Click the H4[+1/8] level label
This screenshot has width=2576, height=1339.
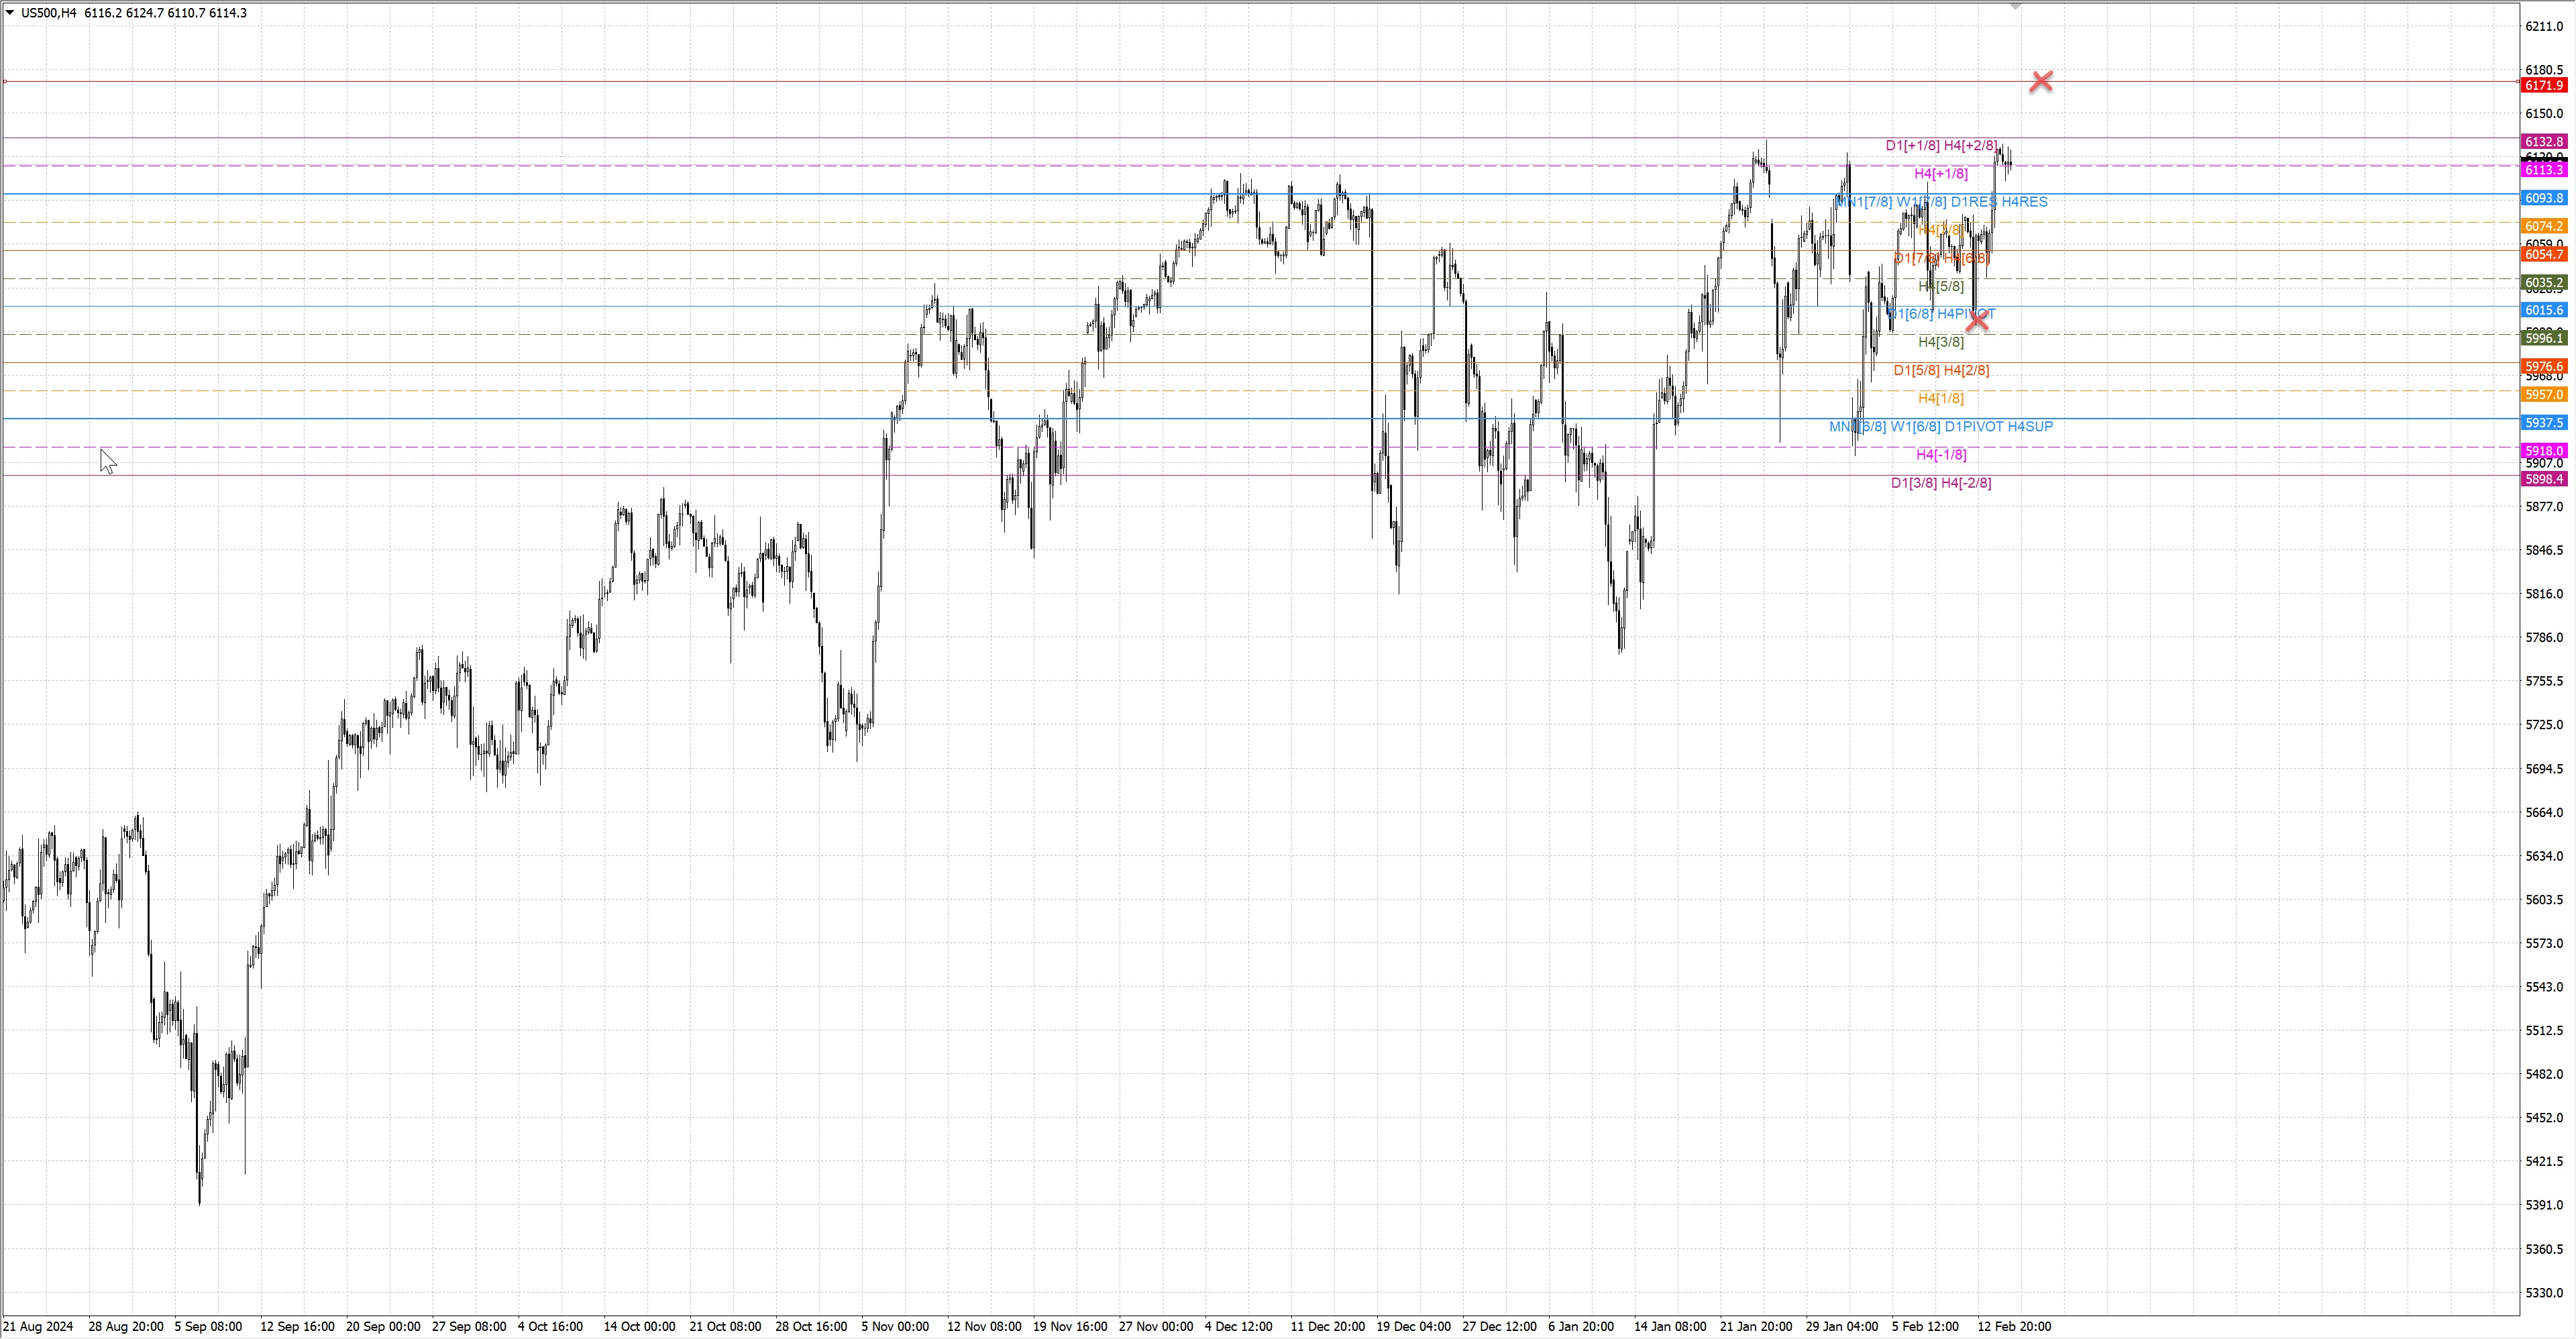pos(1940,174)
